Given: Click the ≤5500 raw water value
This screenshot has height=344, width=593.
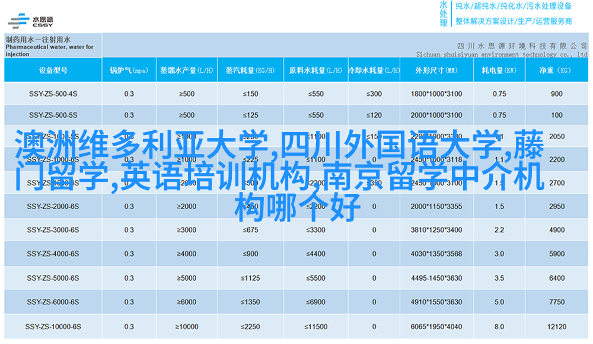Looking at the screenshot, I should pos(316,278).
